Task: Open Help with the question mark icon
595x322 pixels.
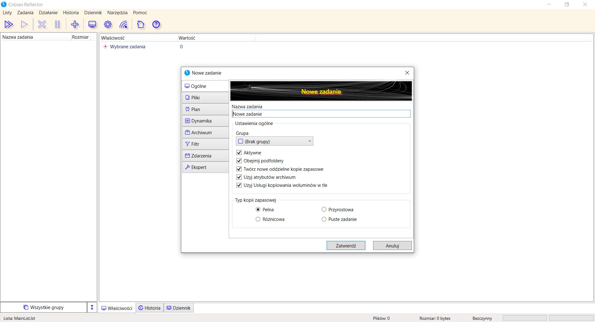Action: pos(156,24)
